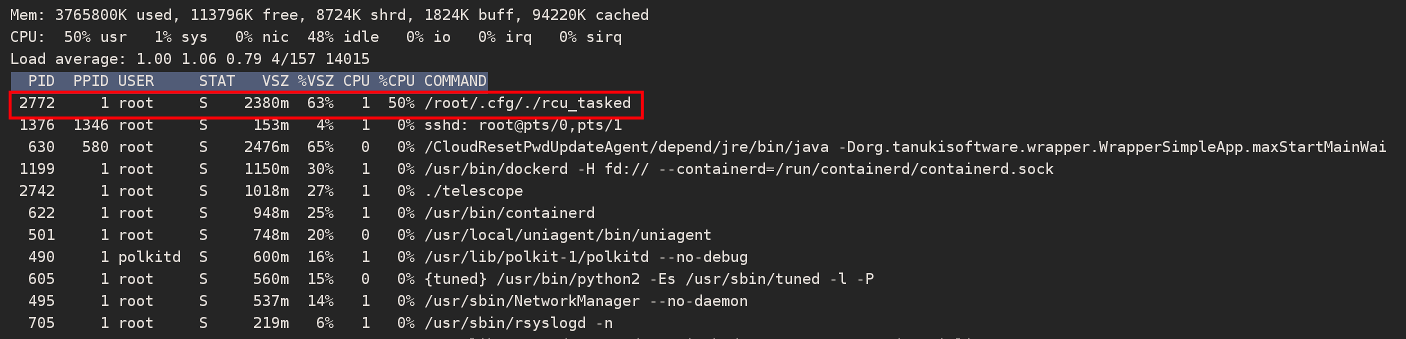The image size is (1406, 339).
Task: Click the COMMAND column header
Action: [455, 81]
